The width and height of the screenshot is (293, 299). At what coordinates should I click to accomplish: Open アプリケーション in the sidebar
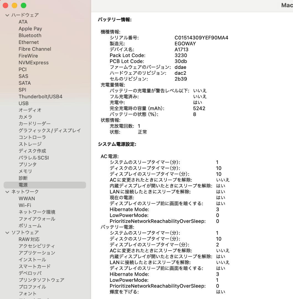pos(37,253)
